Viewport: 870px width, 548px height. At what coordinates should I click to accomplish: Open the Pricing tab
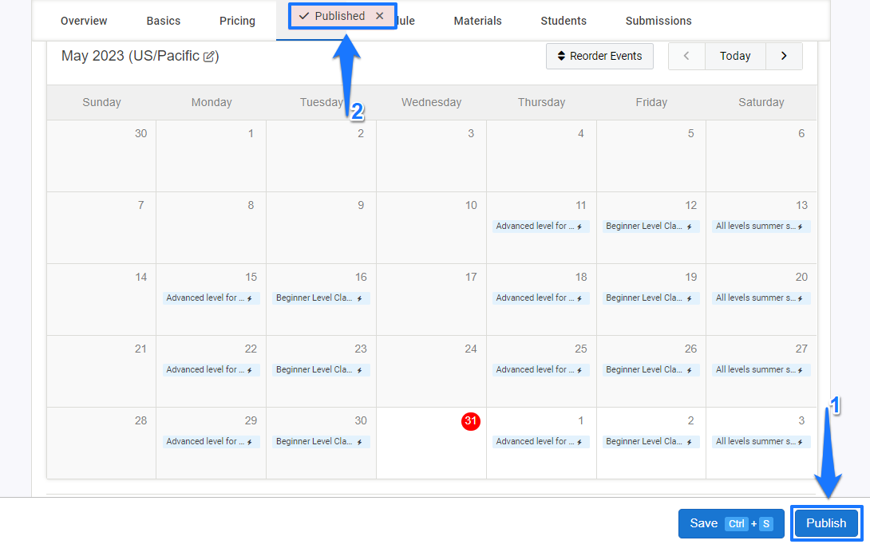(238, 21)
